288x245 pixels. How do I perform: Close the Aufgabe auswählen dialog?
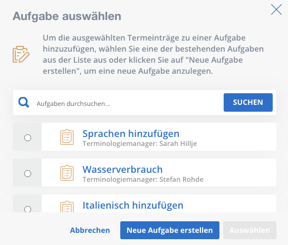click(x=276, y=9)
